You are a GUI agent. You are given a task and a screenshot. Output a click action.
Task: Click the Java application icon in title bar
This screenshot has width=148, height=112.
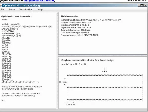point(1,5)
